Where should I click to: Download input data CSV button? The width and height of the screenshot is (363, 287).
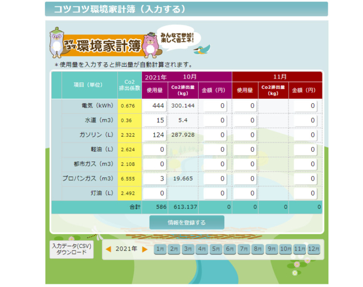click(x=72, y=249)
